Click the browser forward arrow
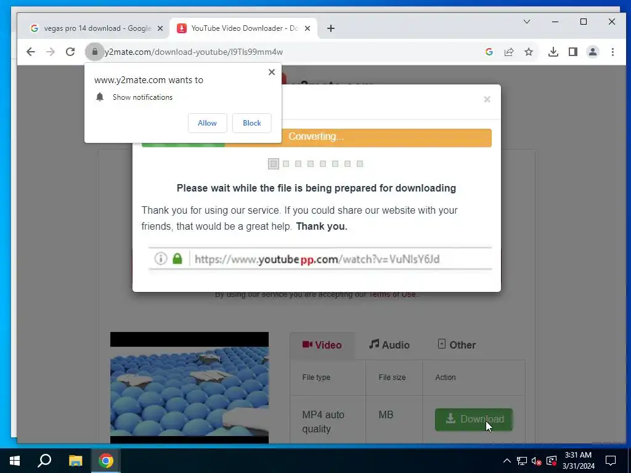Viewport: 631px width, 473px height. [x=51, y=52]
